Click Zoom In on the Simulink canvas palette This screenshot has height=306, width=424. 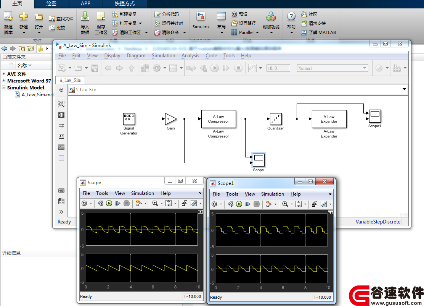[x=61, y=104]
